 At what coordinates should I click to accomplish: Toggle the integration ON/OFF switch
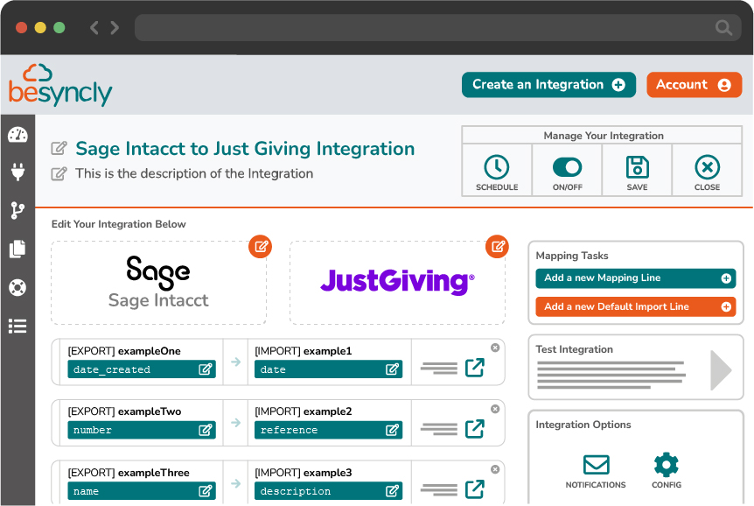coord(568,167)
